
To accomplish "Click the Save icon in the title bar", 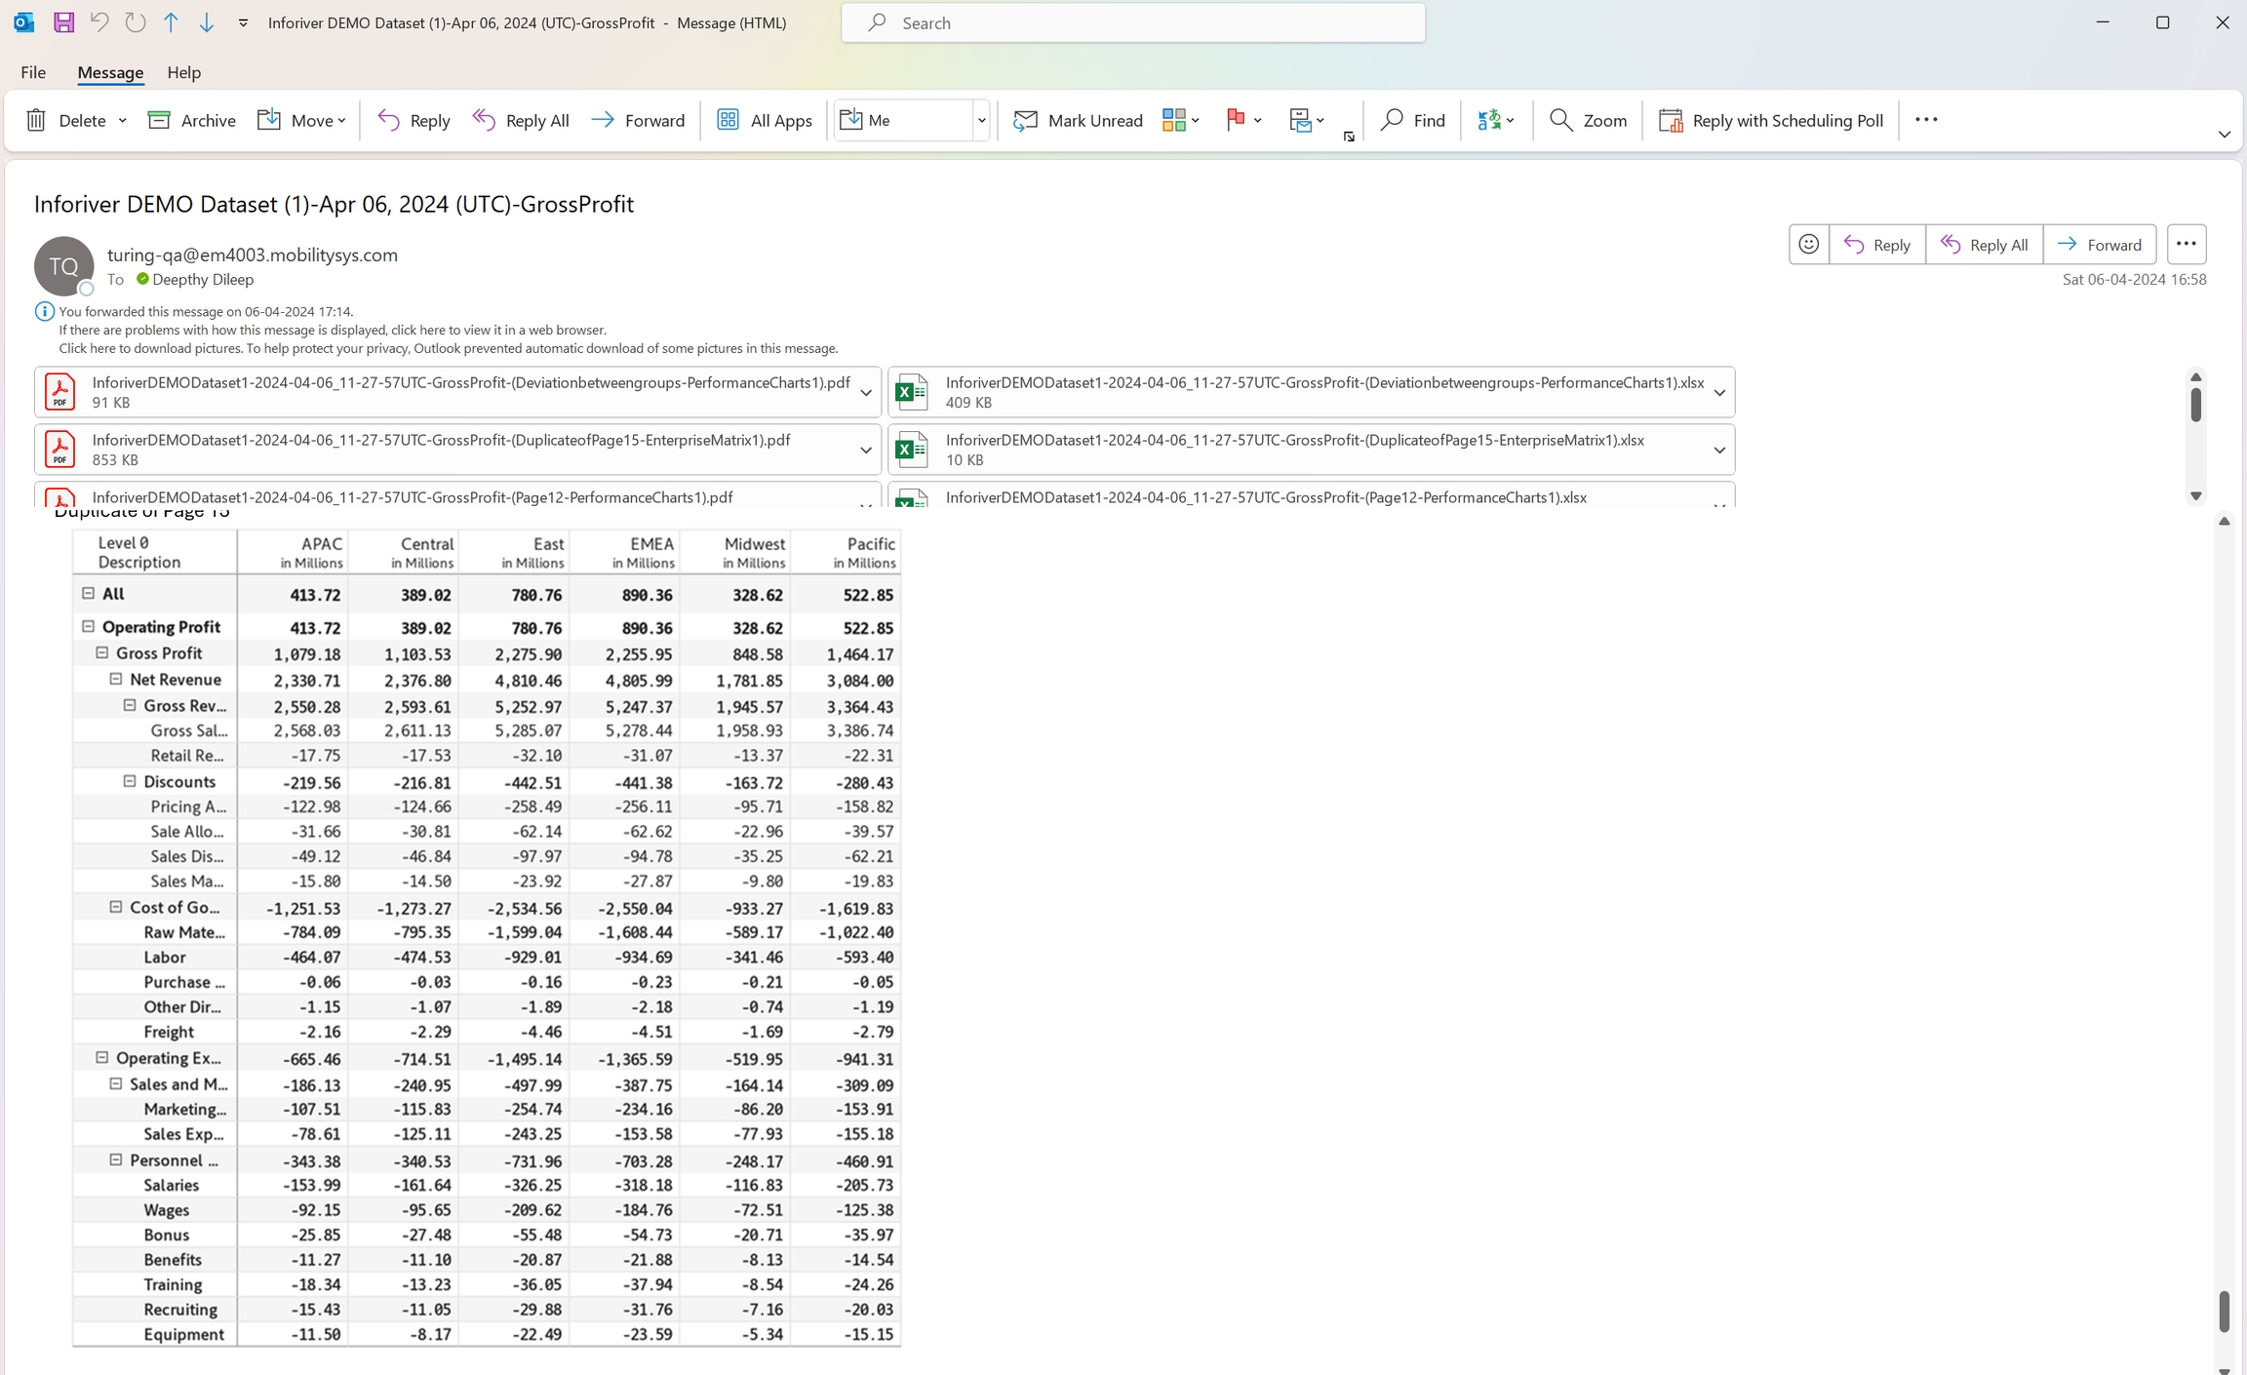I will (63, 22).
